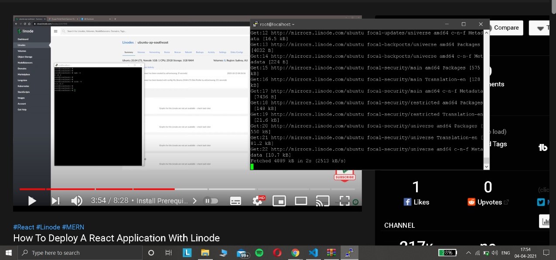Switch to PuTTY on the taskbar
The height and width of the screenshot is (260, 556).
[x=349, y=253]
